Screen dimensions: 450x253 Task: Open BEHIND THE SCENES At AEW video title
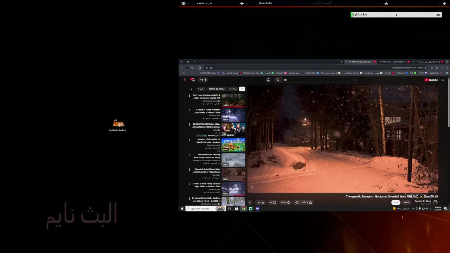click(x=206, y=125)
